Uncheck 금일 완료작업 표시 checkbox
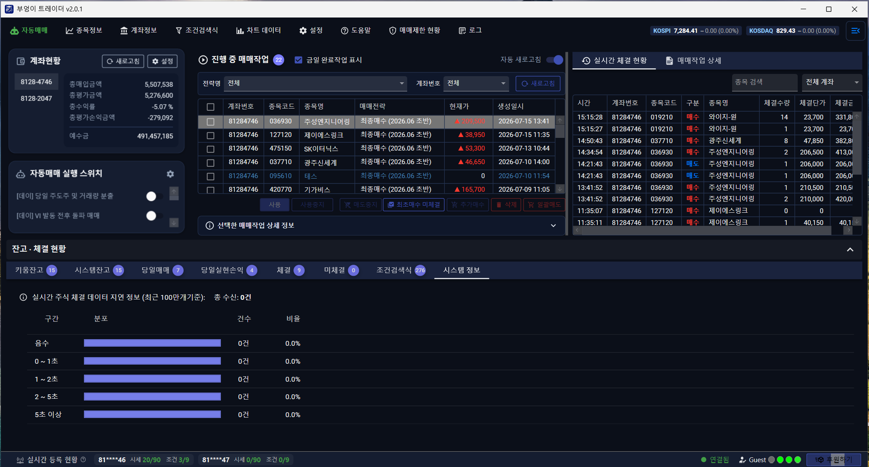869x467 pixels. (x=298, y=60)
